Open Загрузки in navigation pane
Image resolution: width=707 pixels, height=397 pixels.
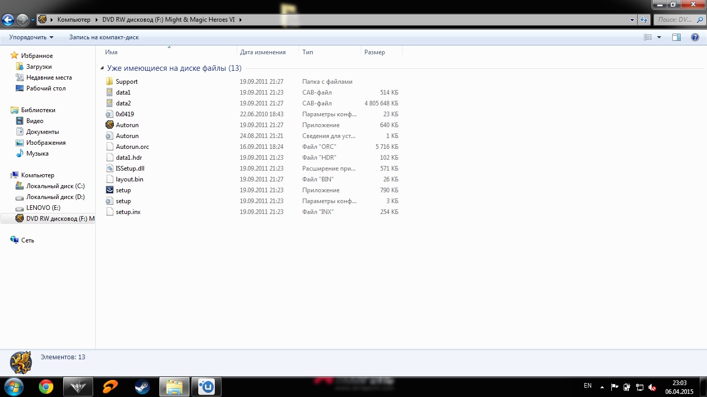click(39, 67)
